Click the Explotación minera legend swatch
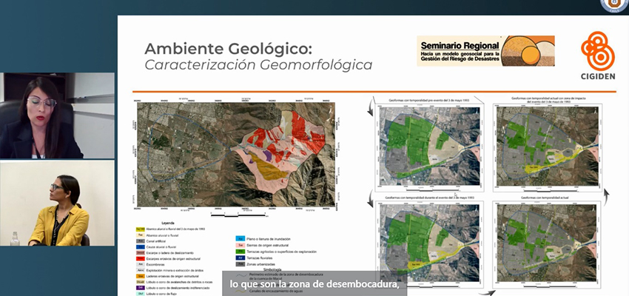This screenshot has width=629, height=296. pyautogui.click(x=140, y=271)
